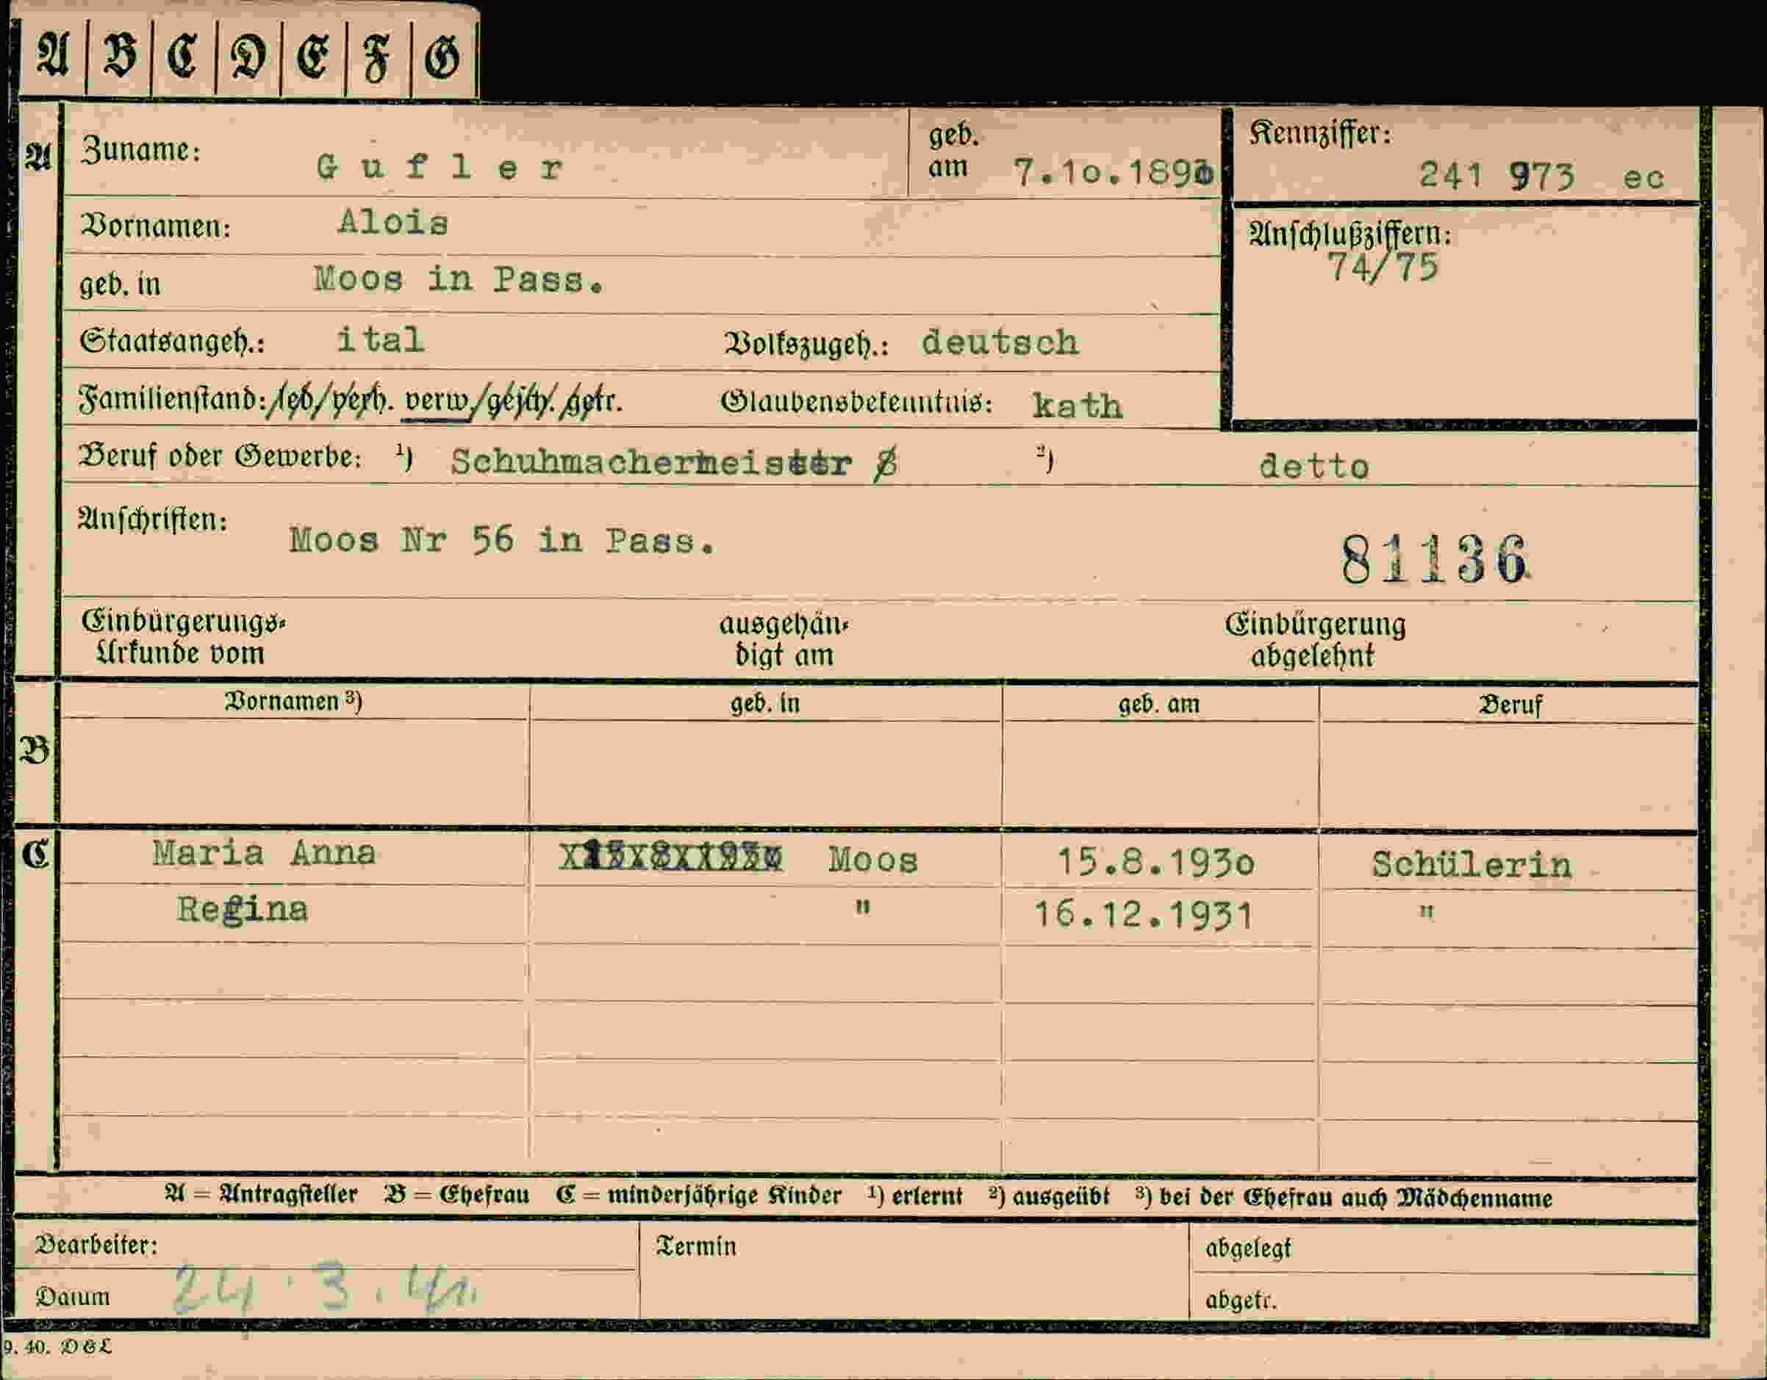Click the citizenship value 'ital'
The height and width of the screenshot is (1380, 1767).
tap(380, 339)
